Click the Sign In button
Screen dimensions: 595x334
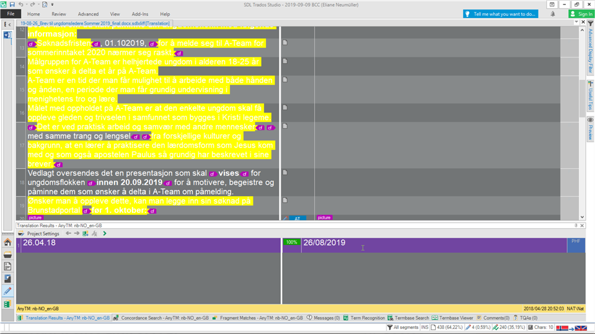click(x=581, y=14)
